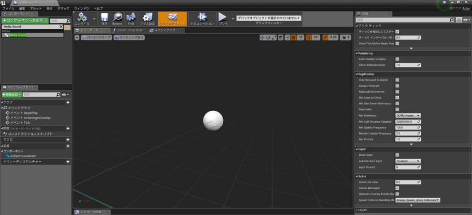The image size is (472, 215).
Task: Select the rotate gizmo tool in viewport
Action: click(268, 38)
